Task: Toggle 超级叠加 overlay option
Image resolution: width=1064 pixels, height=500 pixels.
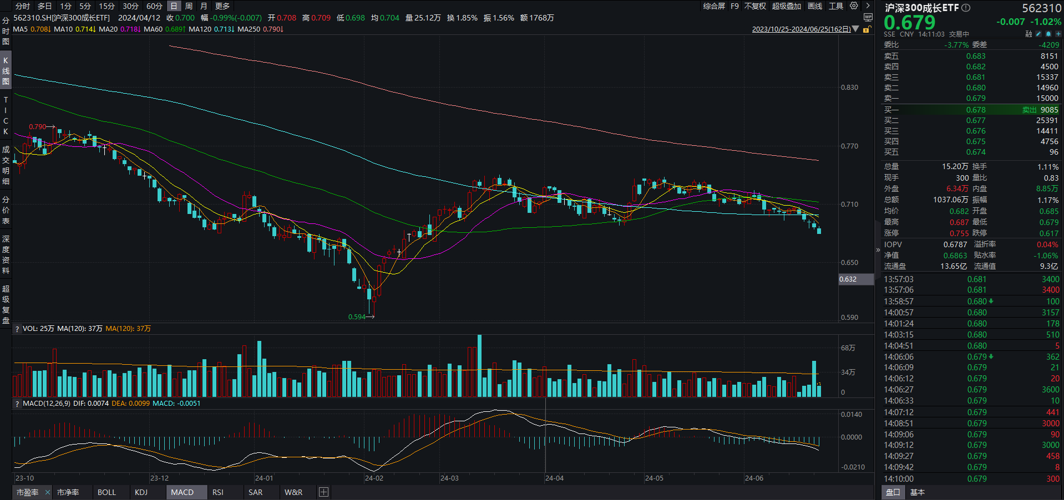Action: pyautogui.click(x=786, y=6)
